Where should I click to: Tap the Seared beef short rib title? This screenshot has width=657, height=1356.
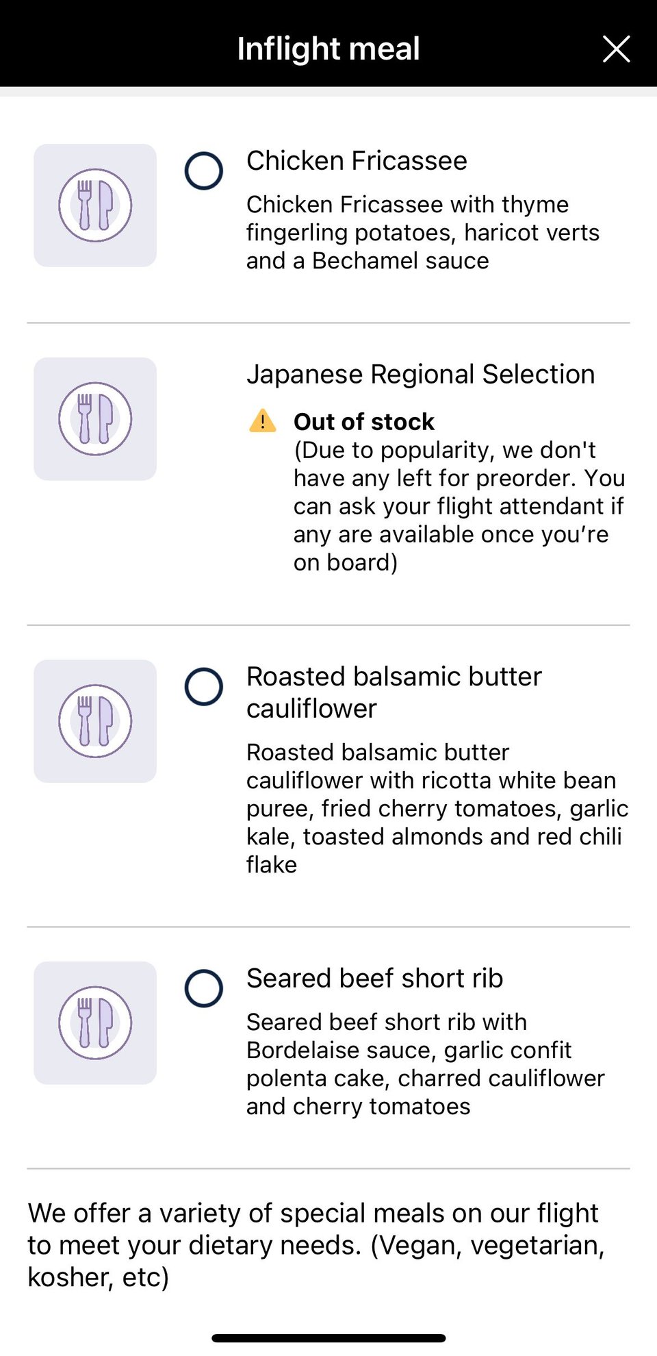[x=374, y=979]
